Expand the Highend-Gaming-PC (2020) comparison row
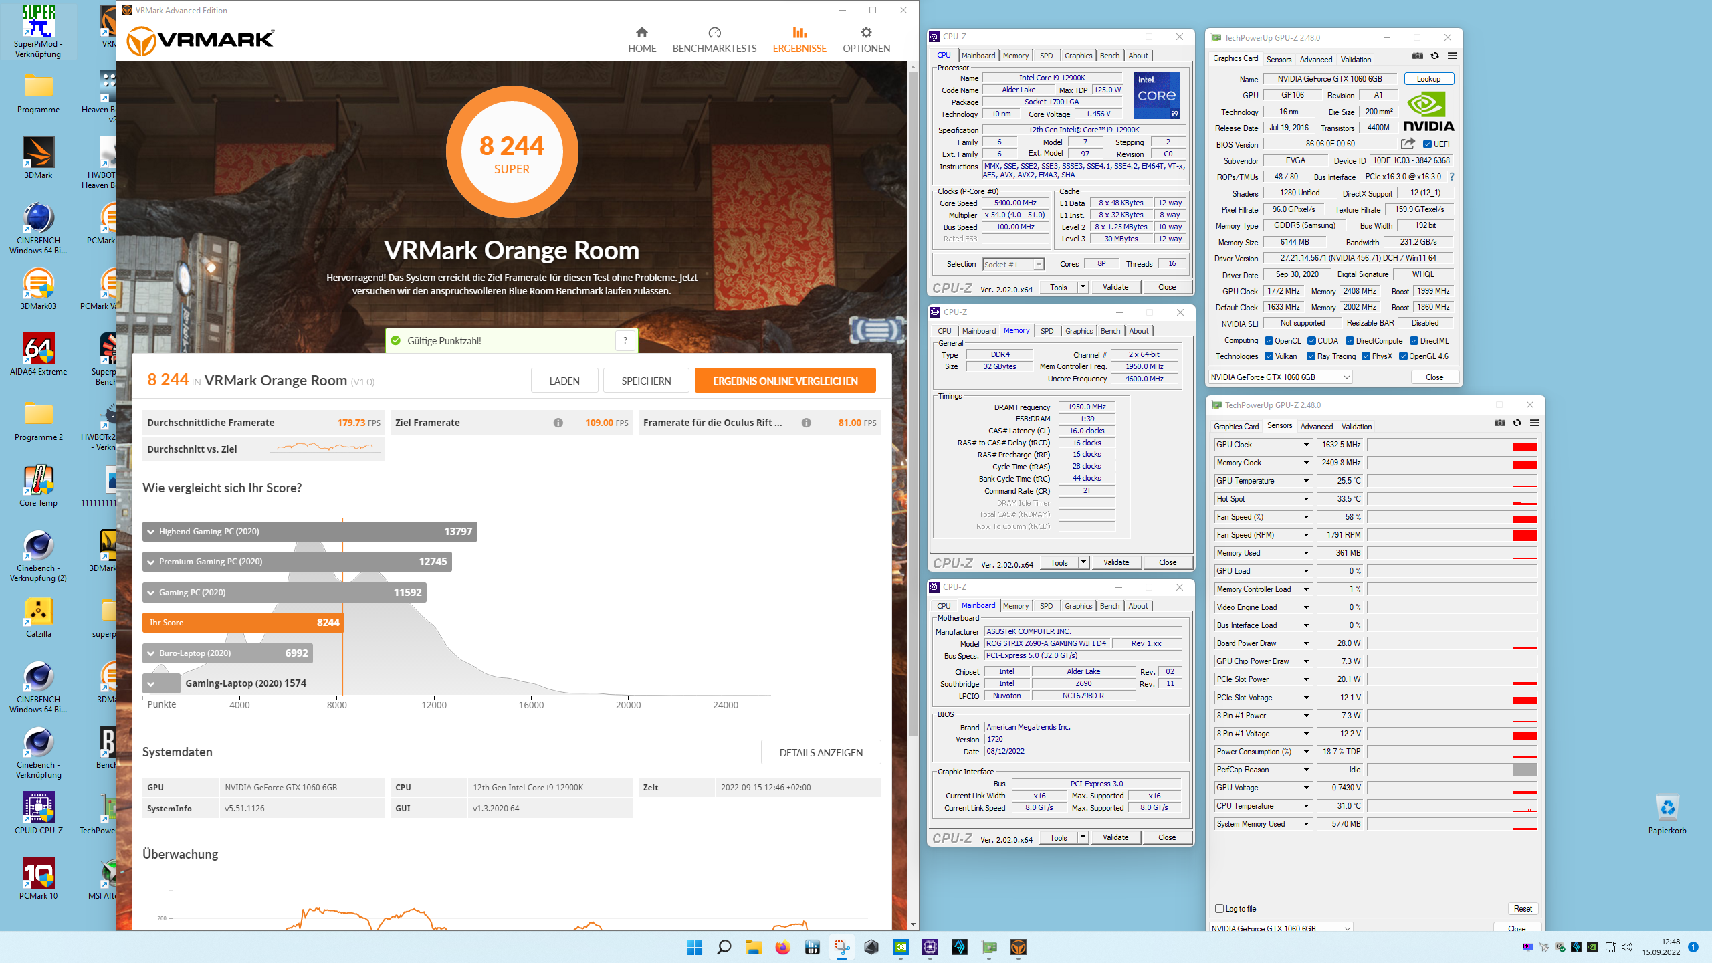Screen dimensions: 1712x963 coord(310,532)
